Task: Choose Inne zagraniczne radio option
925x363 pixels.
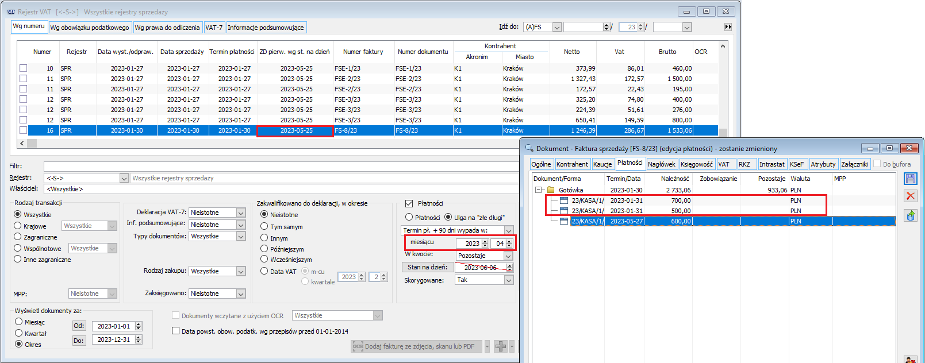Action: (18, 259)
